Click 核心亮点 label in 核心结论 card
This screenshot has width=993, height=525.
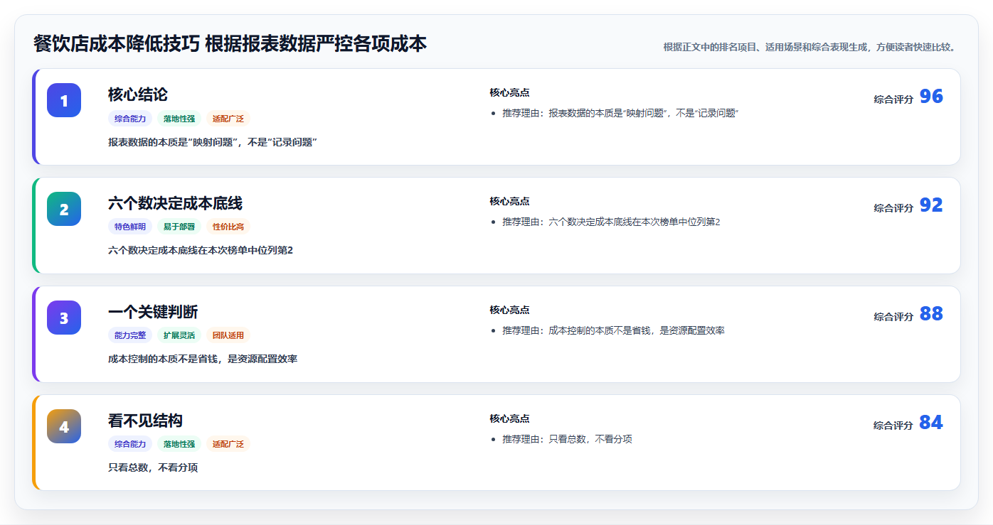[509, 92]
